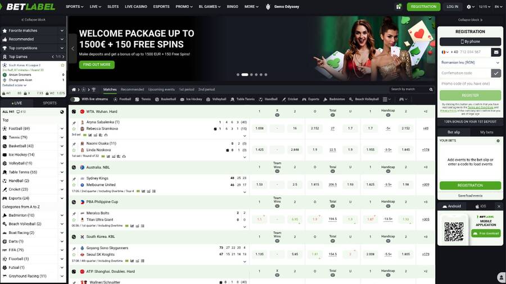Viewport: 506px width, 284px height.
Task: Select the last banner carousel dot
Action: 266,75
